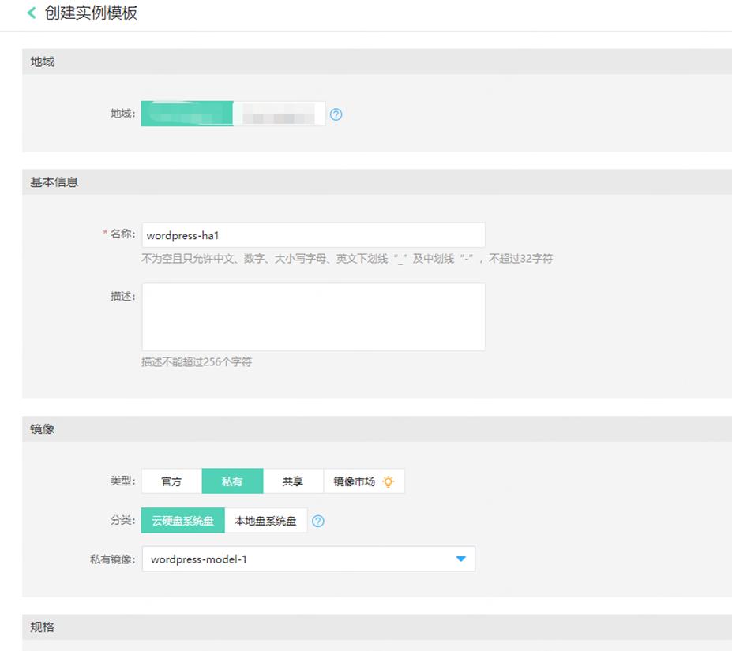
Task: Select the 共享 image type option
Action: tap(293, 481)
